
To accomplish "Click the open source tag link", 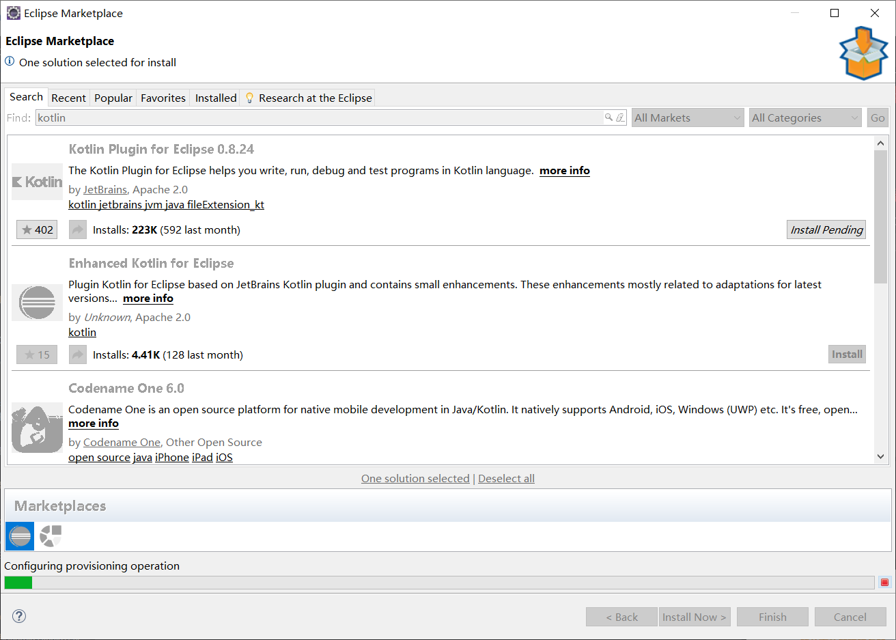I will tap(99, 458).
